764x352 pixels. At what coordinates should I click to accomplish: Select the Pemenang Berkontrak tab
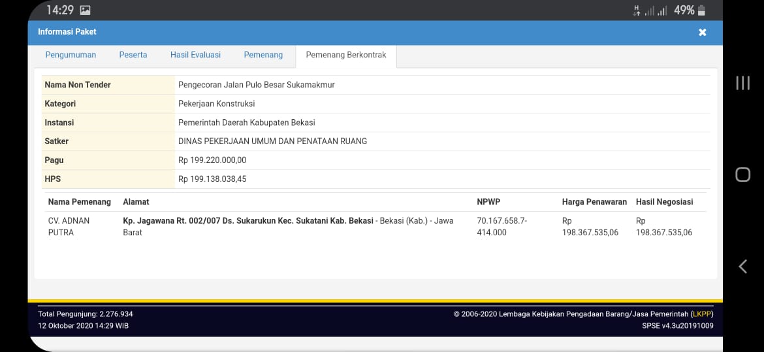pos(346,55)
